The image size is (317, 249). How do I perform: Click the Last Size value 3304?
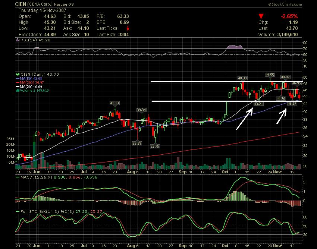(x=123, y=34)
